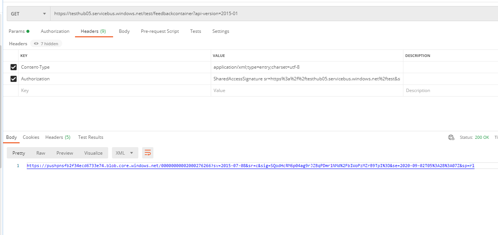Screen dimensions: 498x235
Task: Open the Pretty response view
Action: tap(18, 153)
